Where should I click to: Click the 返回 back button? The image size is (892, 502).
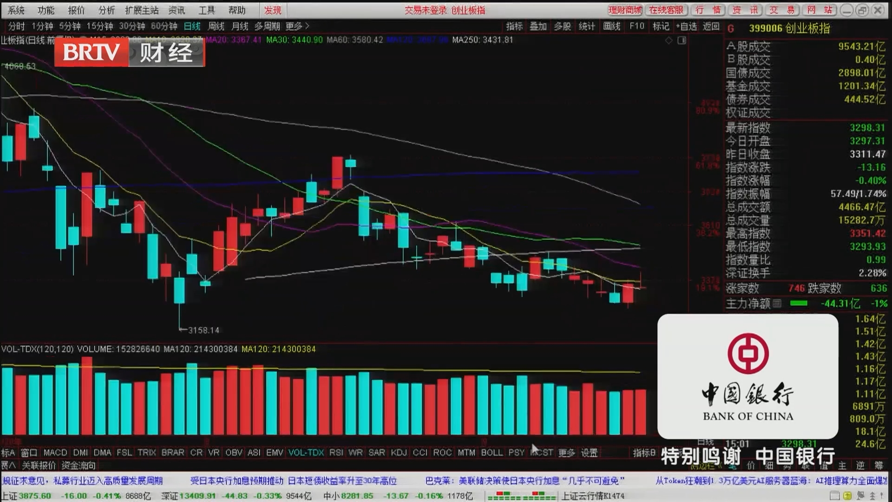pos(711,26)
